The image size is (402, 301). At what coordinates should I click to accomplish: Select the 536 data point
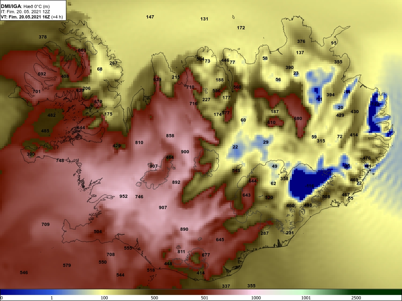pyautogui.click(x=216, y=91)
